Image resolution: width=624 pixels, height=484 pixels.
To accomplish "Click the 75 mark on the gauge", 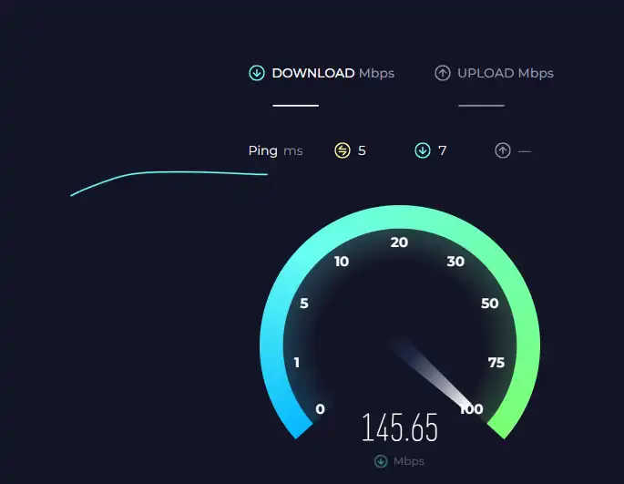I will click(x=496, y=363).
